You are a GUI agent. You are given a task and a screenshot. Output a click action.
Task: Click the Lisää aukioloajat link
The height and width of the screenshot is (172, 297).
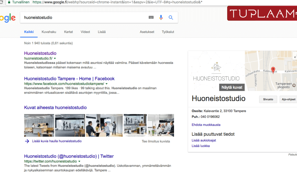(x=204, y=140)
